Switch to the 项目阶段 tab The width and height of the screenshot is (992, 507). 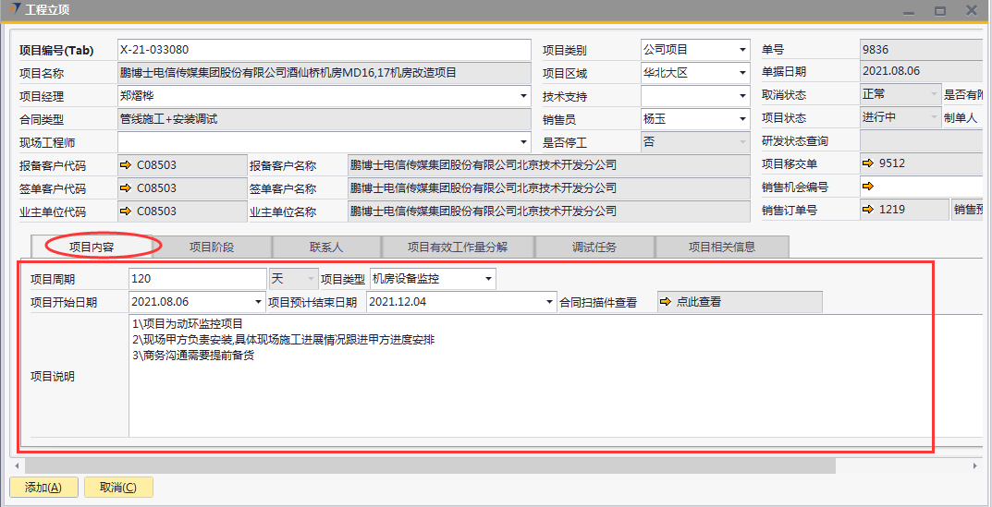pyautogui.click(x=212, y=247)
